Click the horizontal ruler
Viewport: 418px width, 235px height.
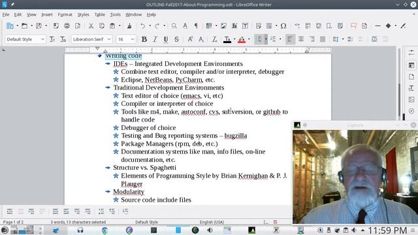coord(198,50)
